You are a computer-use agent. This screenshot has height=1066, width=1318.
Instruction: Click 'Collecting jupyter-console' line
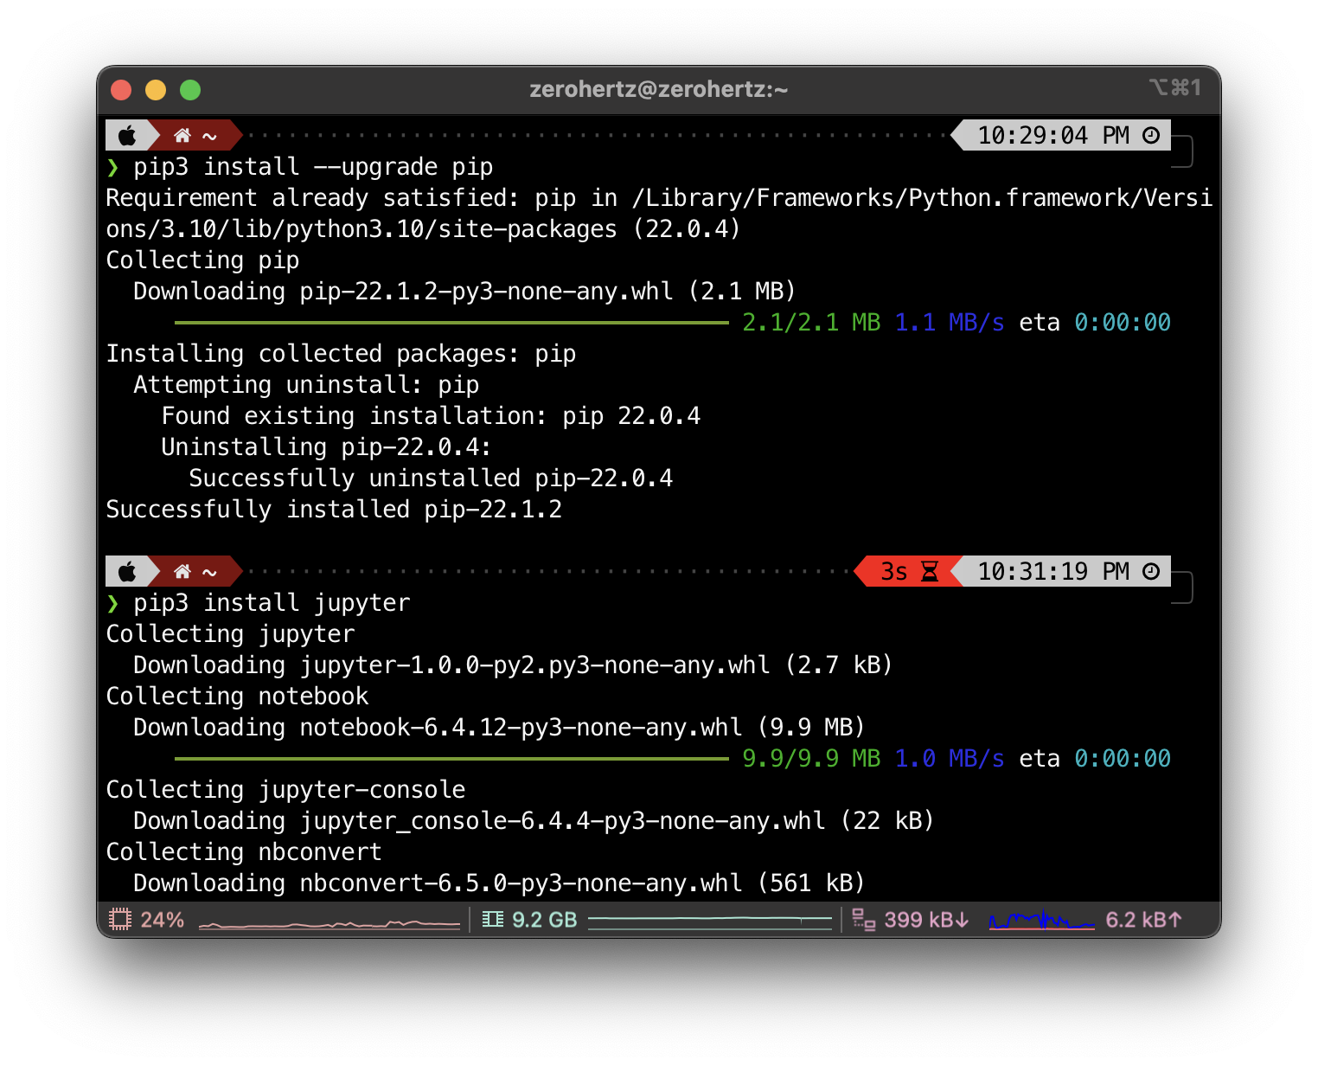click(x=285, y=789)
